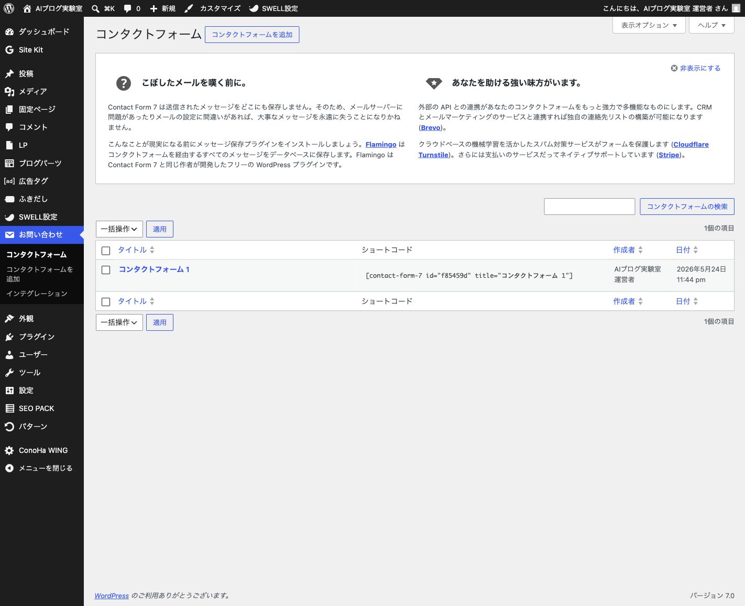745x606 pixels.
Task: Open the WordPress footer link
Action: tap(112, 596)
